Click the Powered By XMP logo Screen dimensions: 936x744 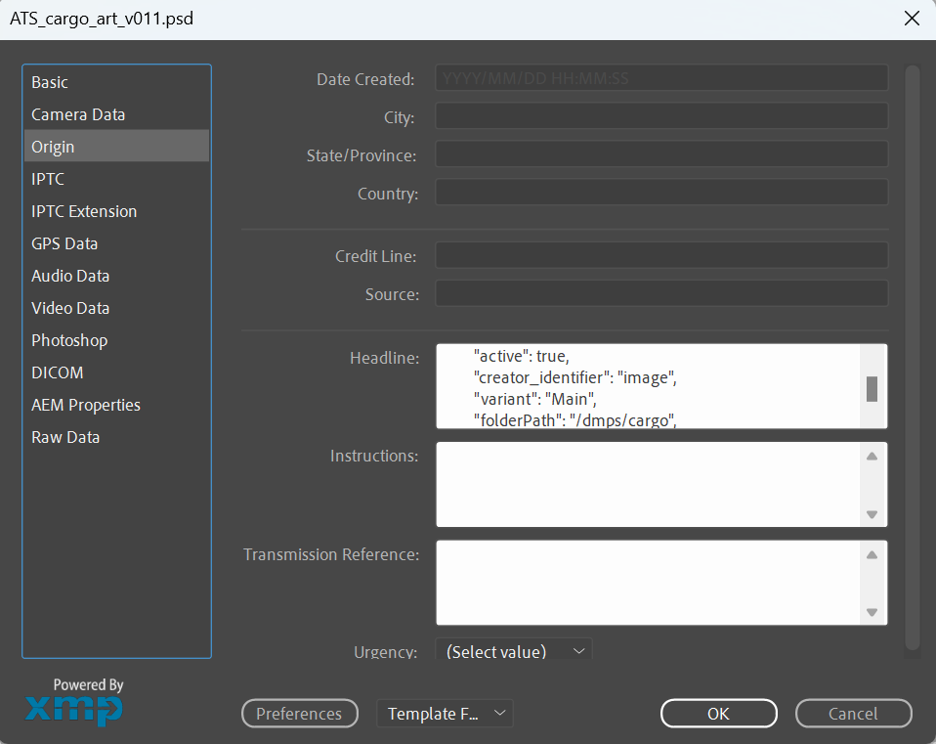click(x=74, y=704)
